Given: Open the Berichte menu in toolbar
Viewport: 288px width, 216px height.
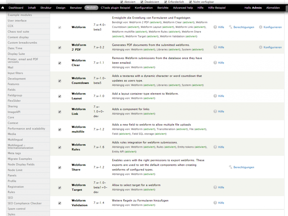Looking at the screenshot, I should [x=163, y=8].
